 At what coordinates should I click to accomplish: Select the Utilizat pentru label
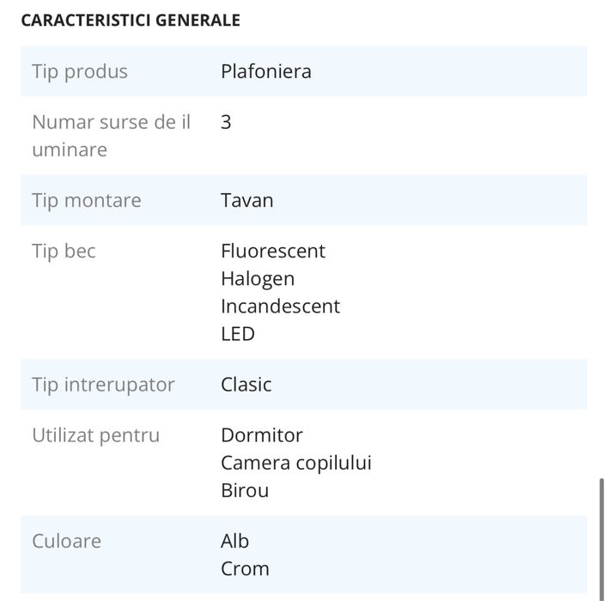96,435
